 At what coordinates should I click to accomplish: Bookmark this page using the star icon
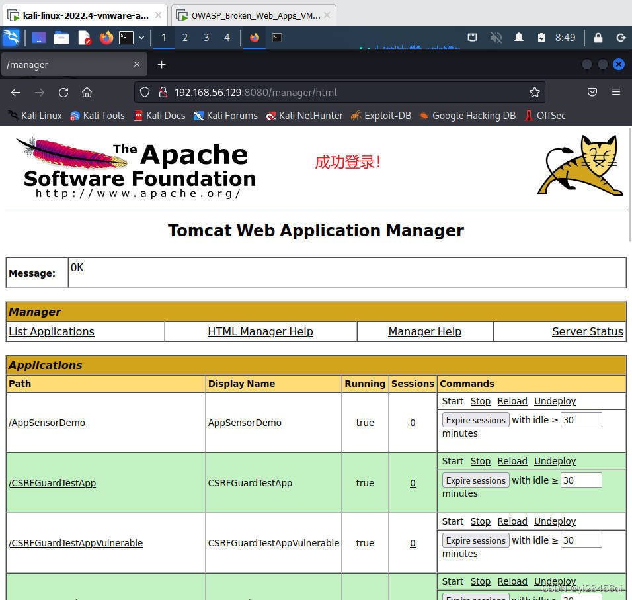[535, 92]
